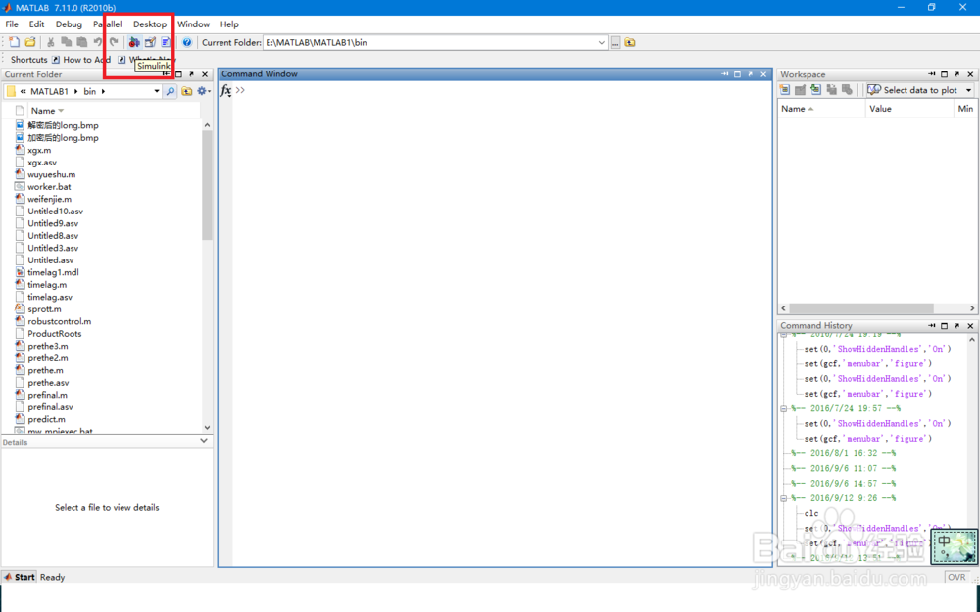Open the File menu
The height and width of the screenshot is (612, 980).
click(x=12, y=24)
